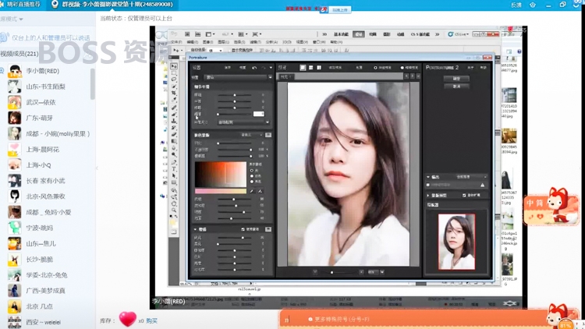The height and width of the screenshot is (329, 585).
Task: Switch preview to horizontal split view
Action: [x=310, y=68]
